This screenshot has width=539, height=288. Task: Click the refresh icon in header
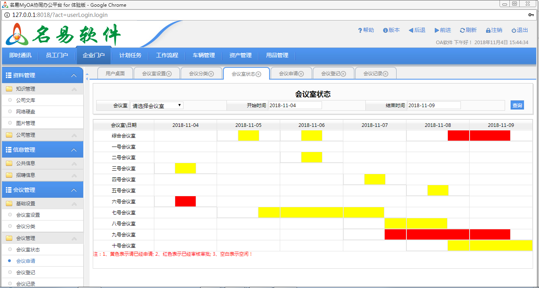point(462,30)
